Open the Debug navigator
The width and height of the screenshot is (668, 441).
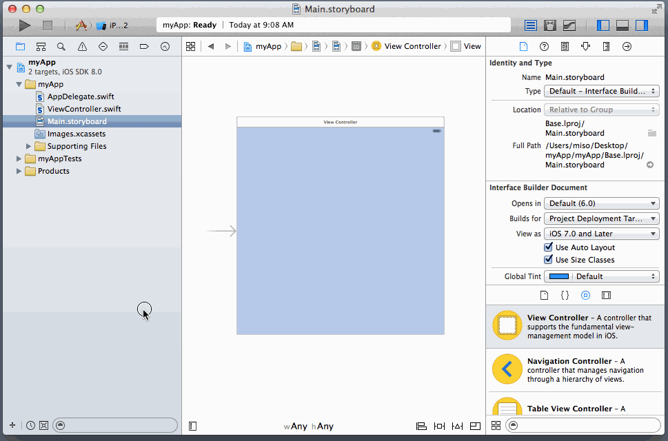pos(123,46)
